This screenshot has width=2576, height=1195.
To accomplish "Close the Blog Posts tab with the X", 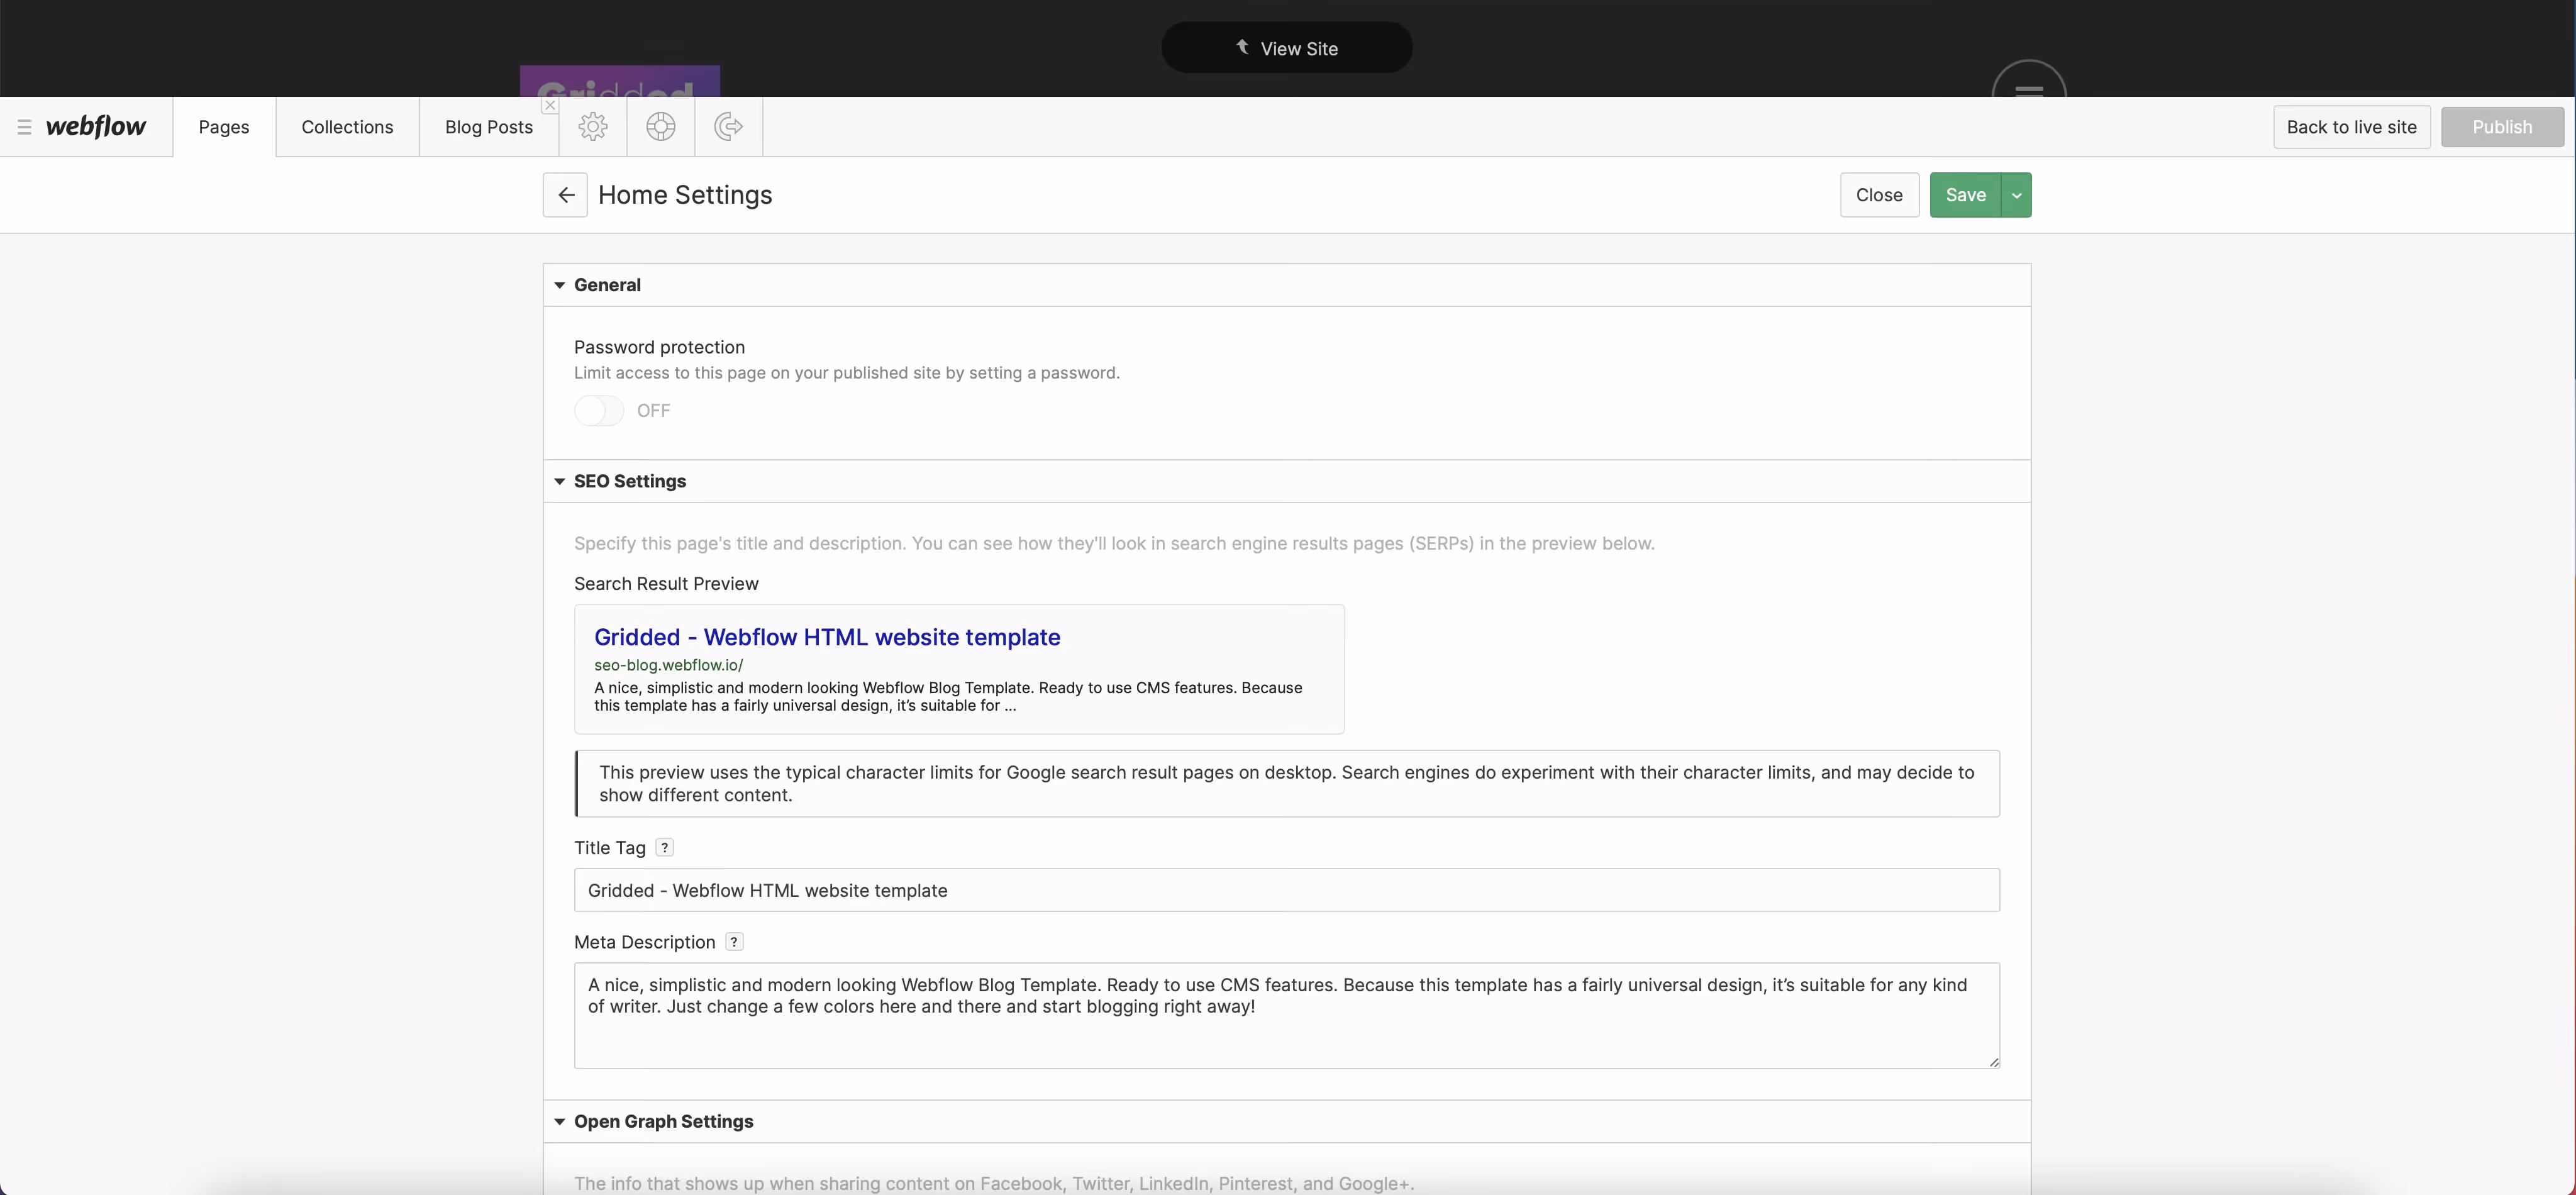I will pos(550,105).
